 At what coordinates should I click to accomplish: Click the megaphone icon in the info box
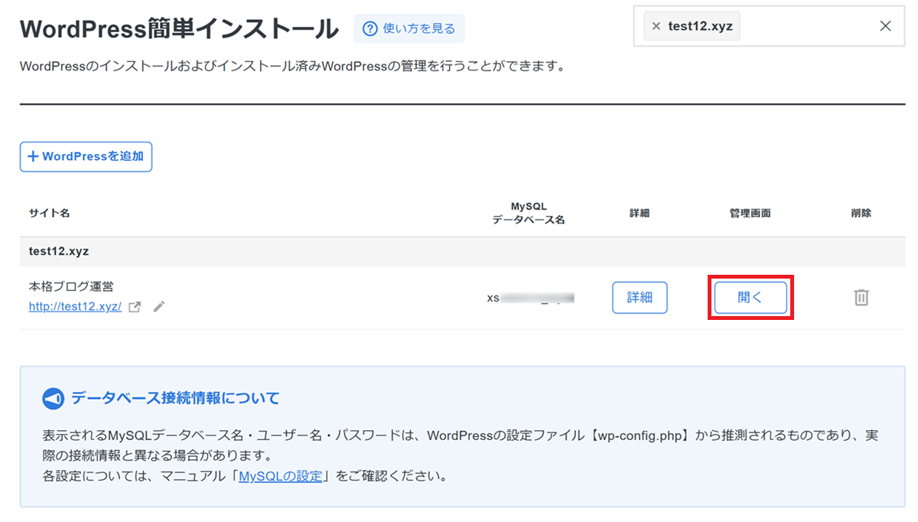pyautogui.click(x=53, y=399)
